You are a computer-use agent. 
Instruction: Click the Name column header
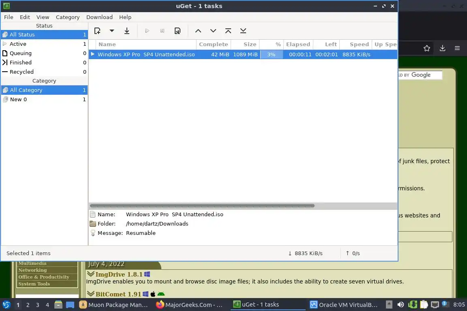[146, 45]
